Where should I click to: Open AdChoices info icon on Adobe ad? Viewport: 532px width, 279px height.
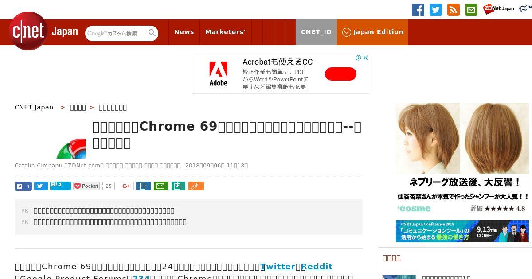[x=359, y=58]
